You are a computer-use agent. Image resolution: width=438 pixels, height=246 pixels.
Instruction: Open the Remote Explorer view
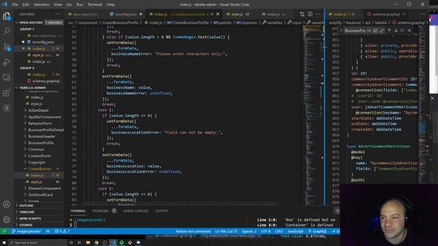[x=6, y=77]
